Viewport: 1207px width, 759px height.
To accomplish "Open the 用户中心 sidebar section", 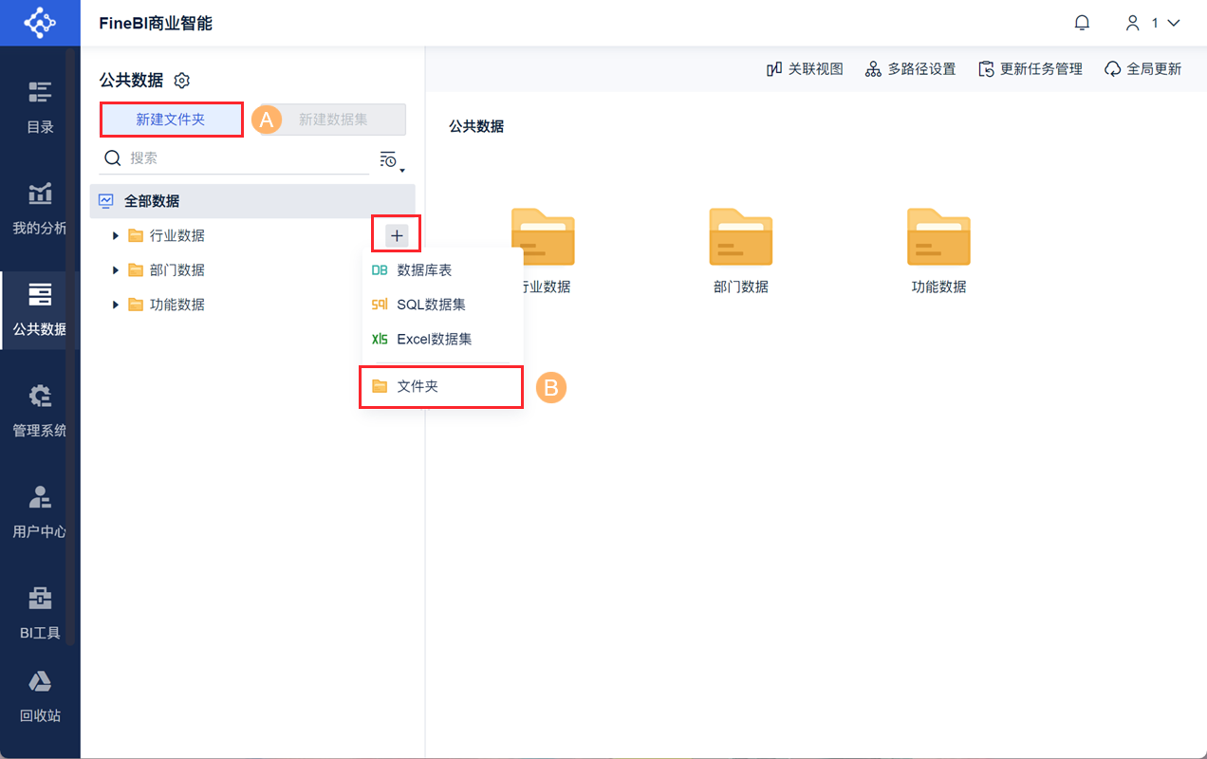I will pos(40,512).
